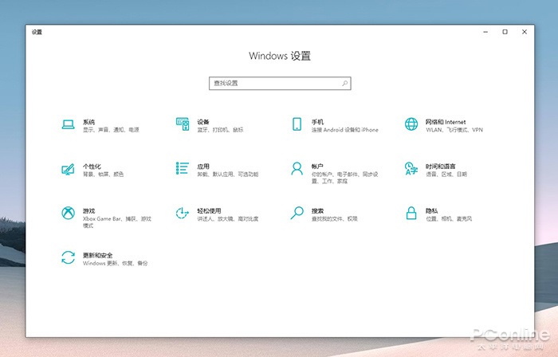558x357 pixels.
Task: Select the 应用 title text
Action: (x=203, y=167)
